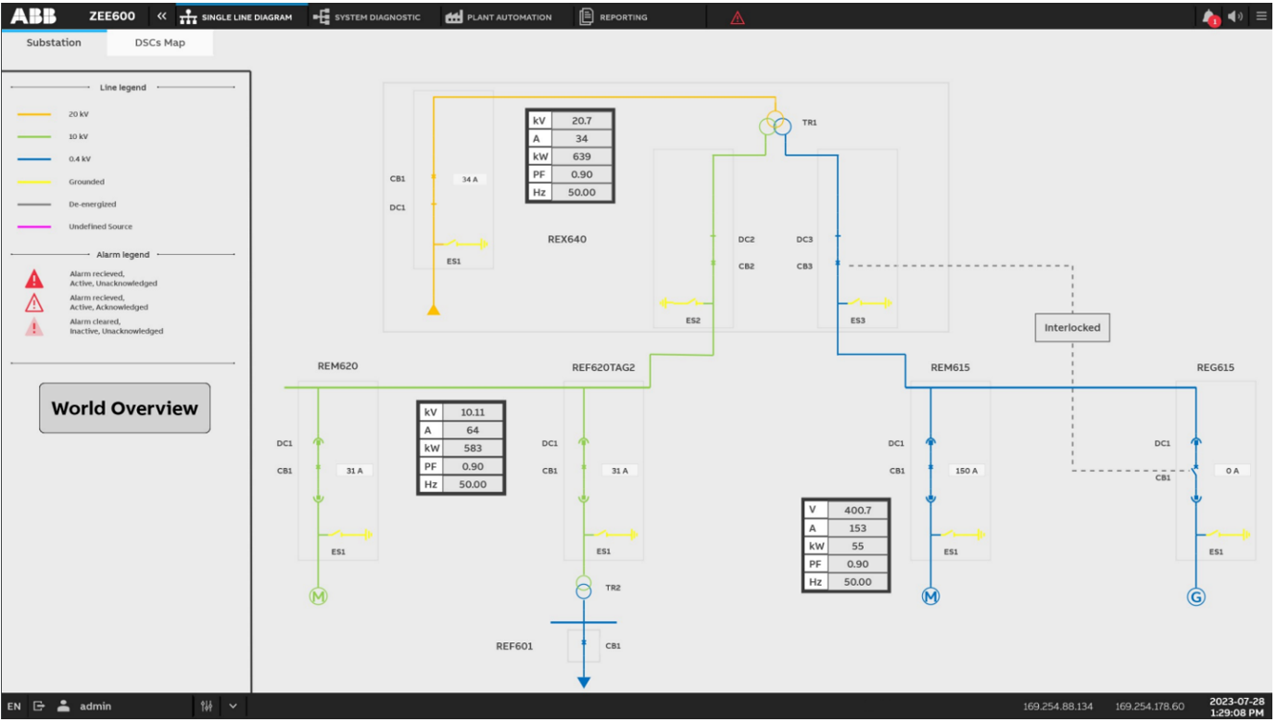The image size is (1277, 722).
Task: Expand the bottom bar chevron dropdown
Action: 233,706
